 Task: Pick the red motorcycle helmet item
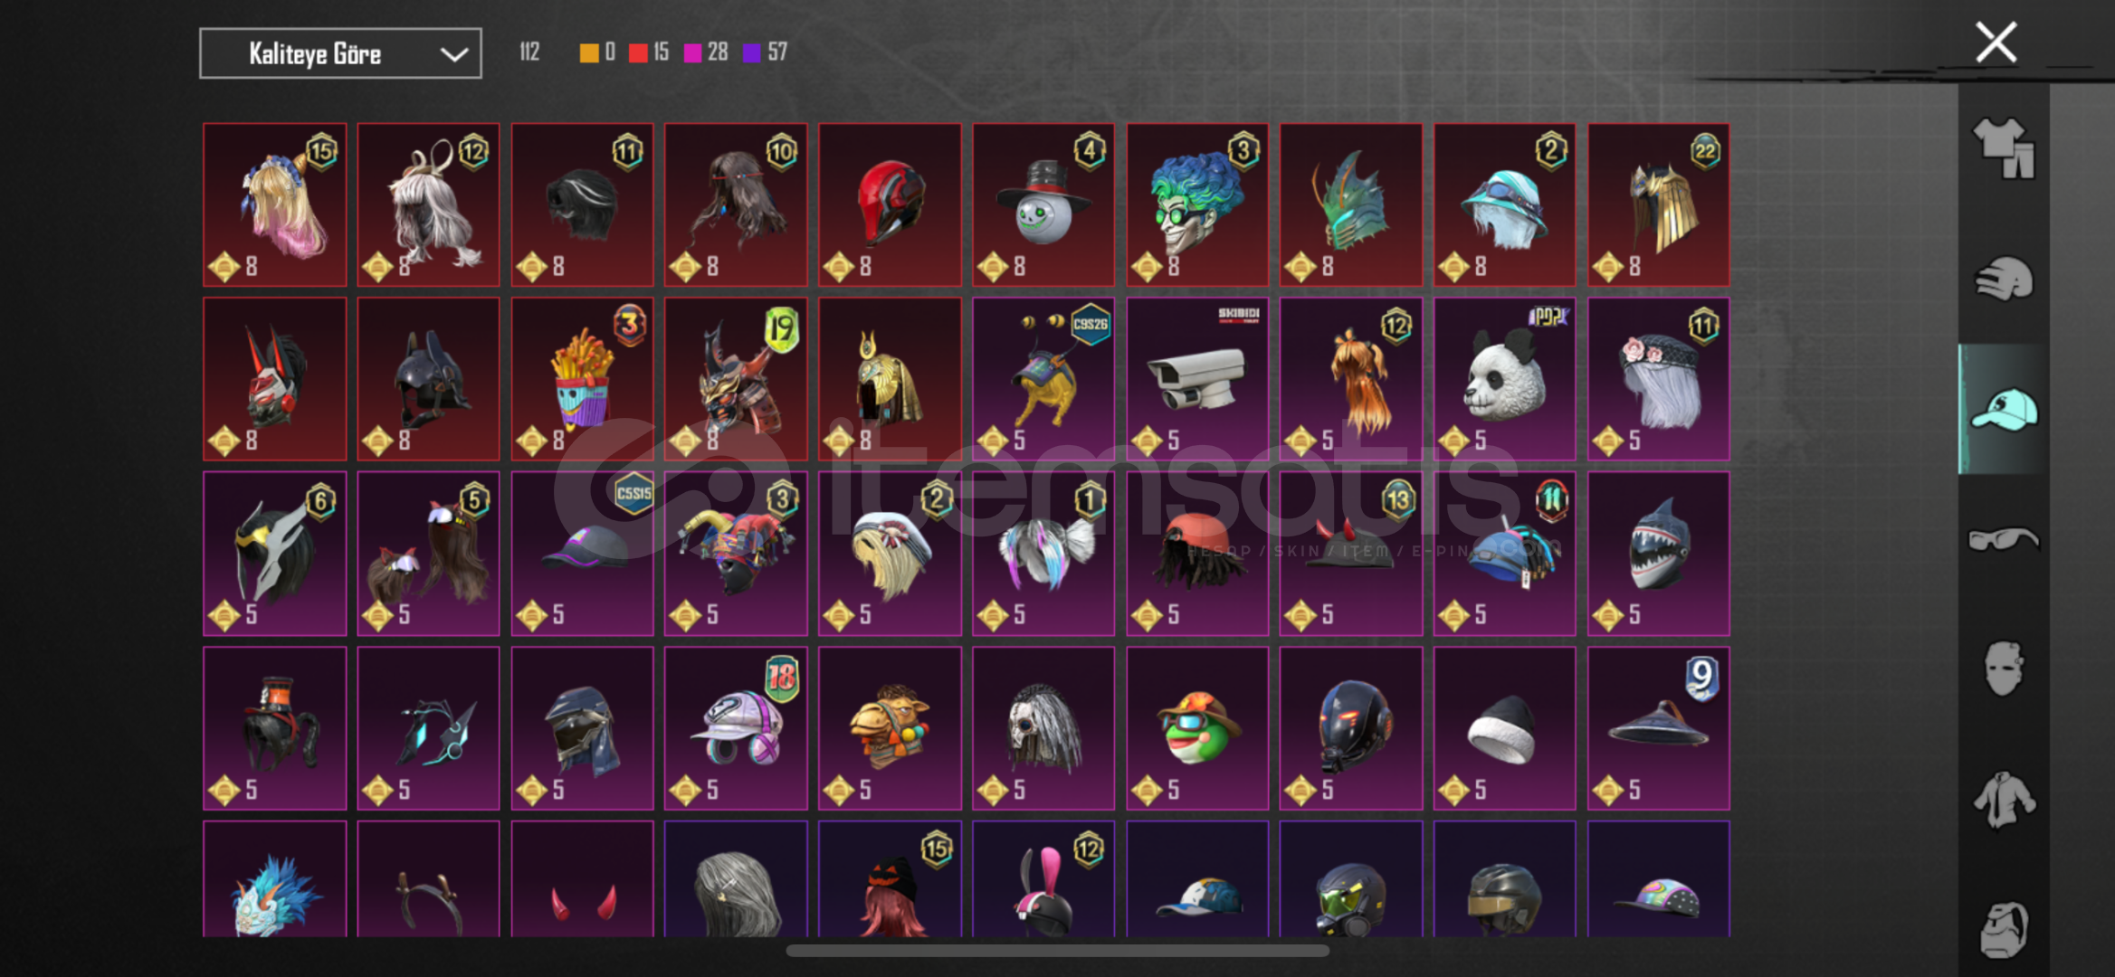(x=890, y=204)
